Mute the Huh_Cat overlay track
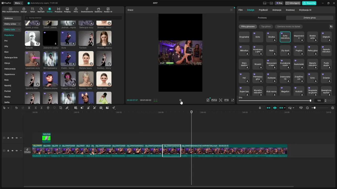This screenshot has height=189, width=337. [17, 138]
